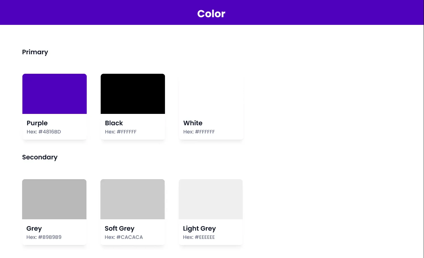Click the Purple color swatch

(54, 94)
